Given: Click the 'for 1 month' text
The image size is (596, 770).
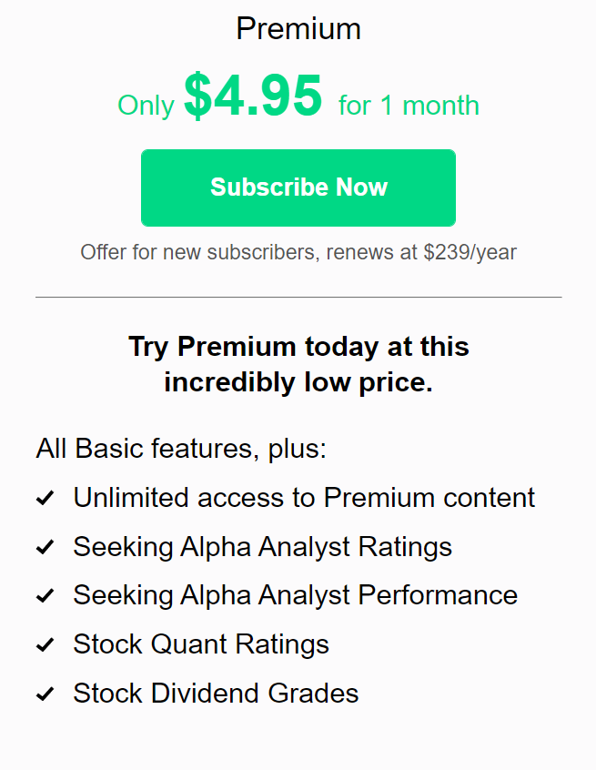Looking at the screenshot, I should tap(409, 106).
